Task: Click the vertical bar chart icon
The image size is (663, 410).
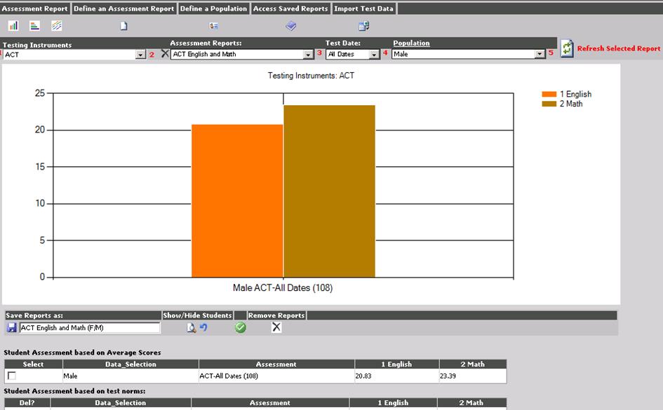Action: pos(13,26)
